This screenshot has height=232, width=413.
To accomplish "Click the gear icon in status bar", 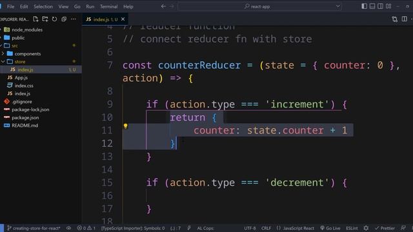I will click(366, 228).
